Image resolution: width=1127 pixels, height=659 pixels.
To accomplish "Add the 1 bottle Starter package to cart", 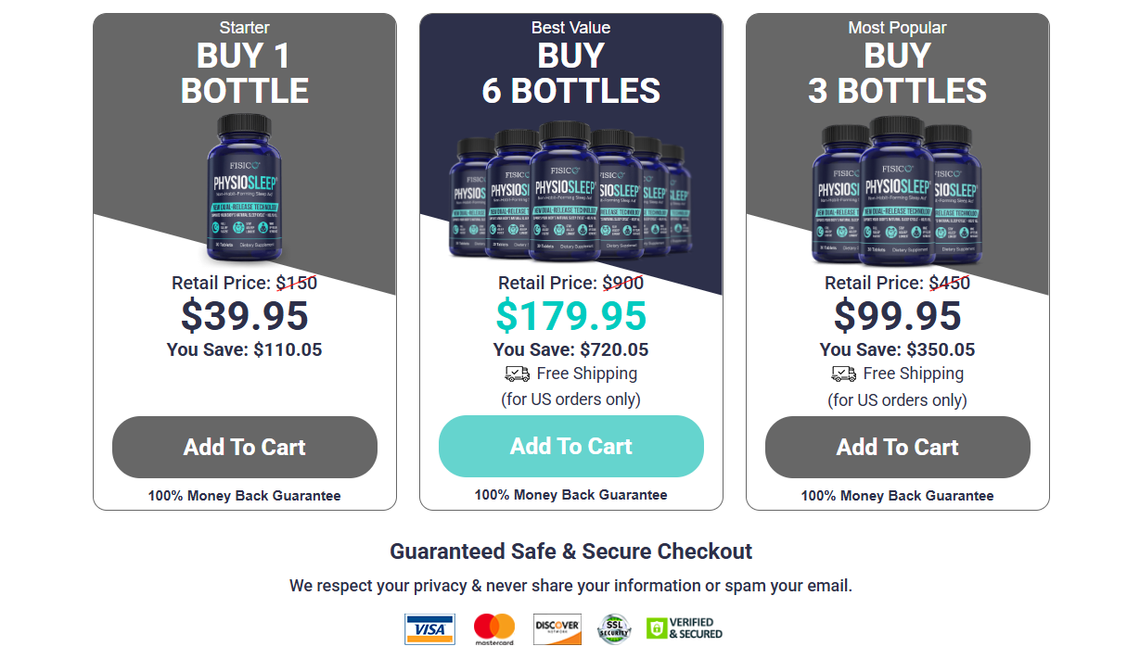I will click(x=245, y=447).
